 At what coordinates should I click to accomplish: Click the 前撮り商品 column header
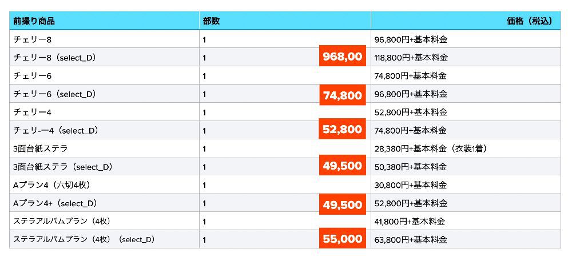click(x=34, y=21)
